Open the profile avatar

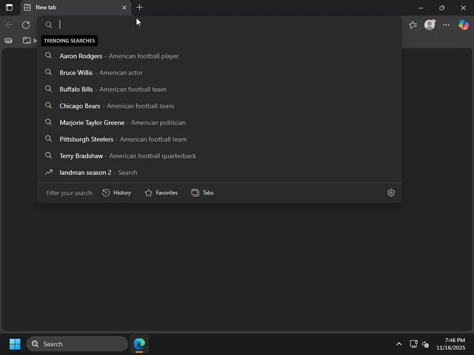point(430,25)
